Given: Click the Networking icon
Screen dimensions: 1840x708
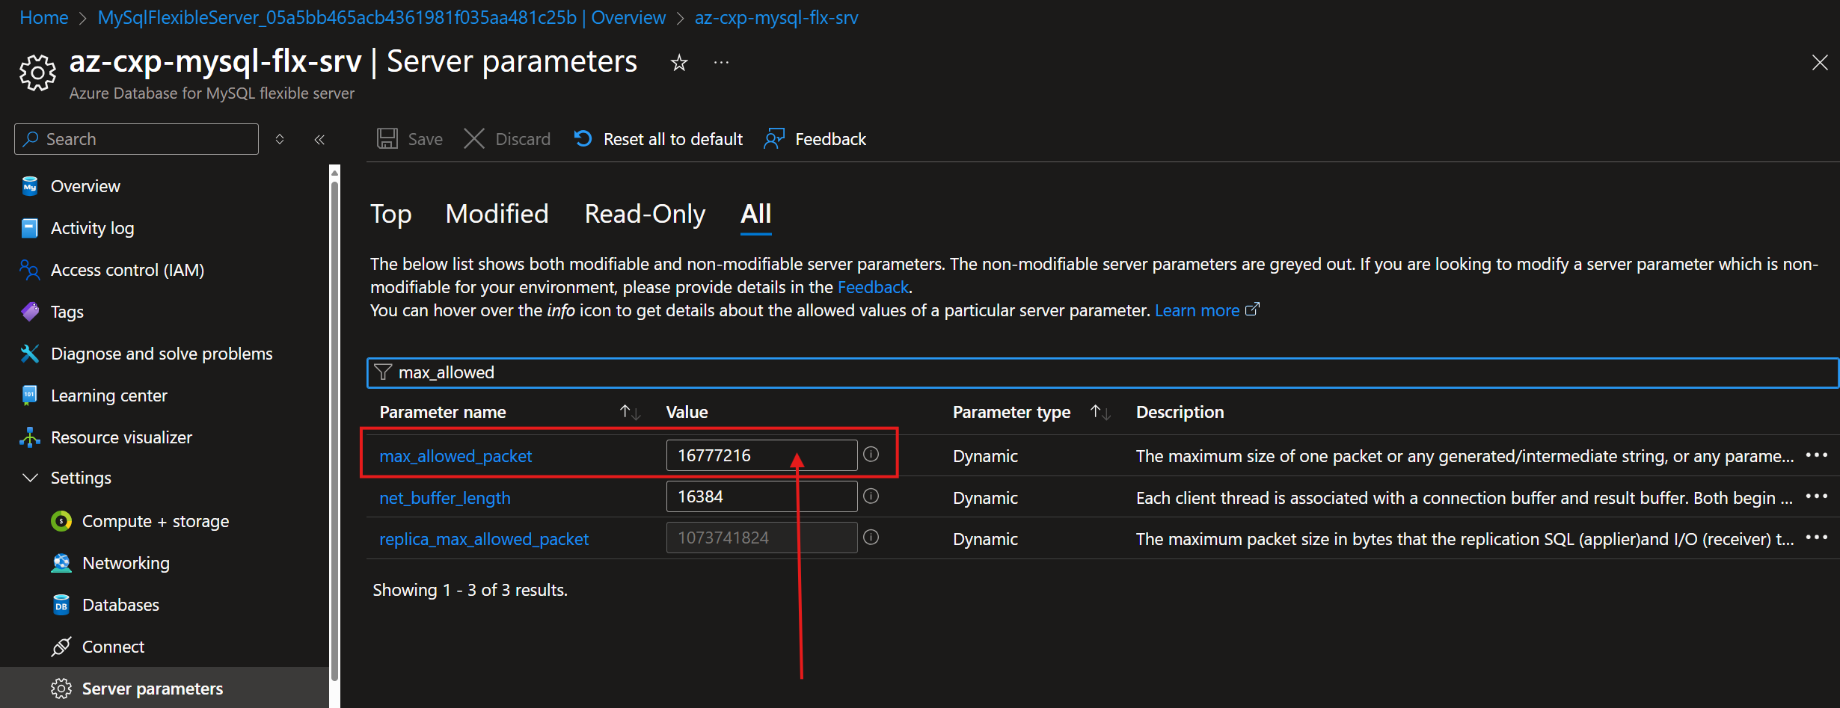Looking at the screenshot, I should pyautogui.click(x=61, y=563).
